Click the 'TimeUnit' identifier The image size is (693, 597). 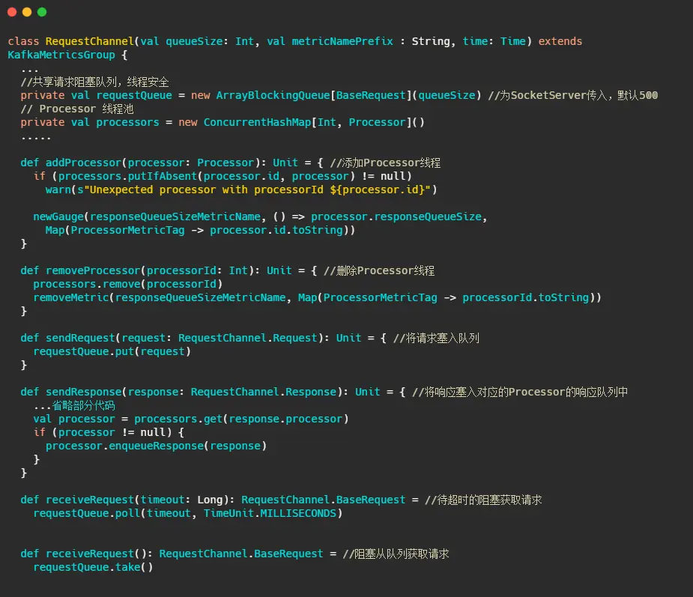point(229,513)
